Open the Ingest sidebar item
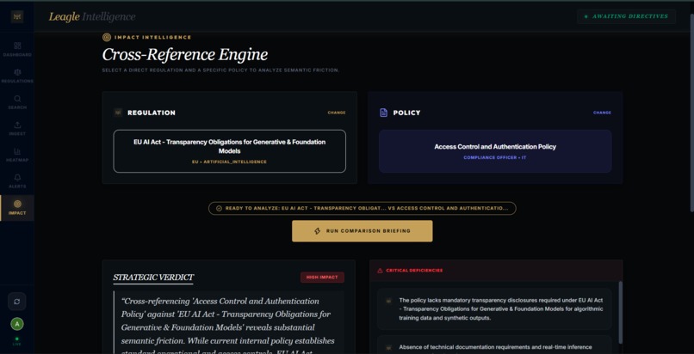This screenshot has width=694, height=354. [17, 128]
